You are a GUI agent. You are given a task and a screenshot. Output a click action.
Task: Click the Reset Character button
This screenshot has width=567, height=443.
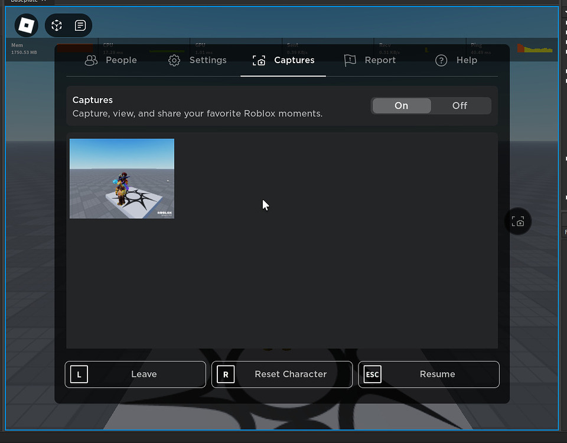[282, 374]
